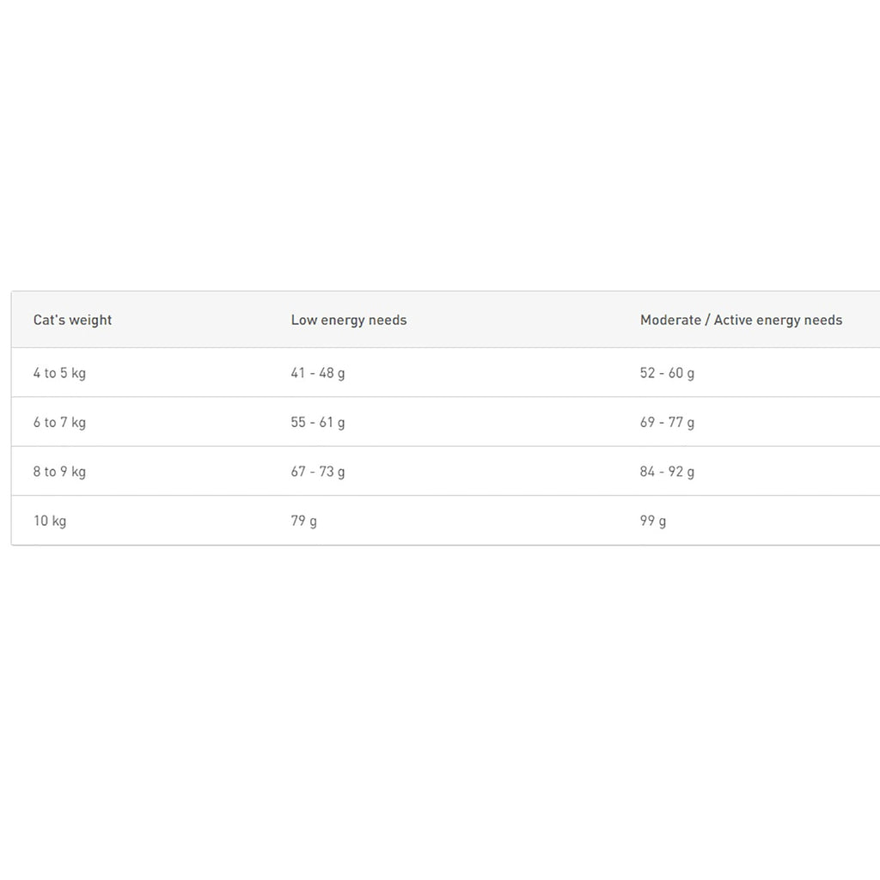The height and width of the screenshot is (880, 880).
Task: Select the "10 kg" weight cell
Action: [x=50, y=521]
